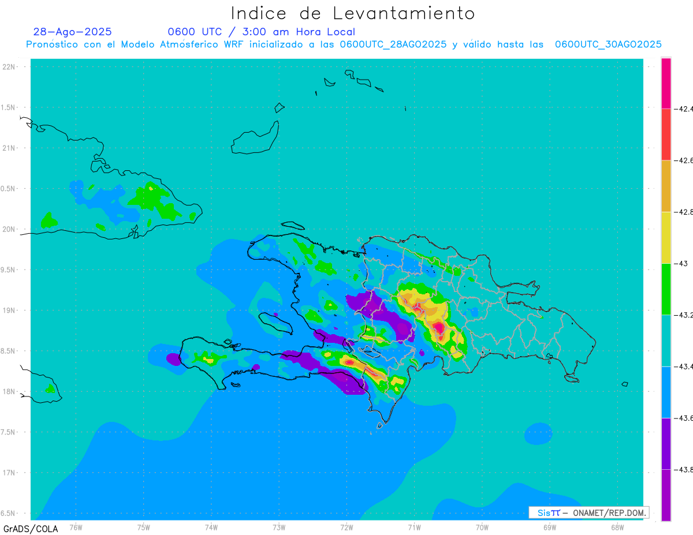Select the red swatch between -42.4 and -42.6
This screenshot has width=693, height=535.
tap(666, 134)
